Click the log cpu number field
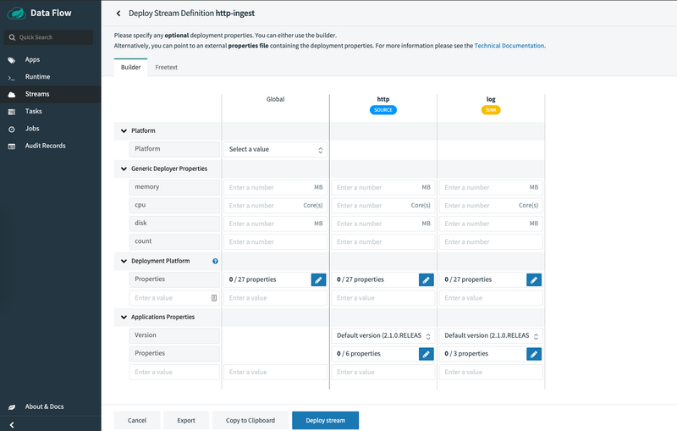The width and height of the screenshot is (677, 431). [x=491, y=206]
